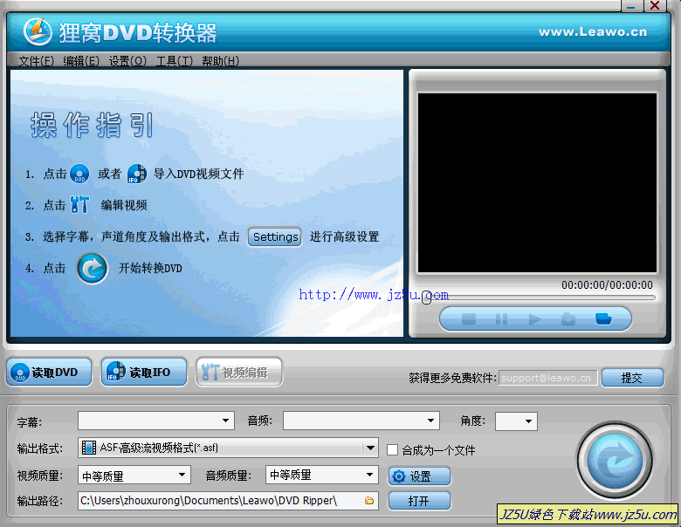681x527 pixels.
Task: Open the 文件(F) menu
Action: pos(36,61)
